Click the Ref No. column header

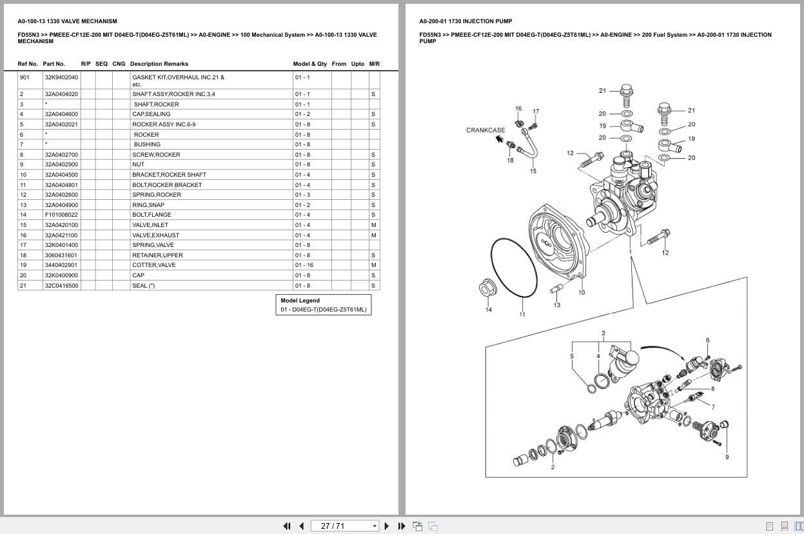tap(28, 64)
